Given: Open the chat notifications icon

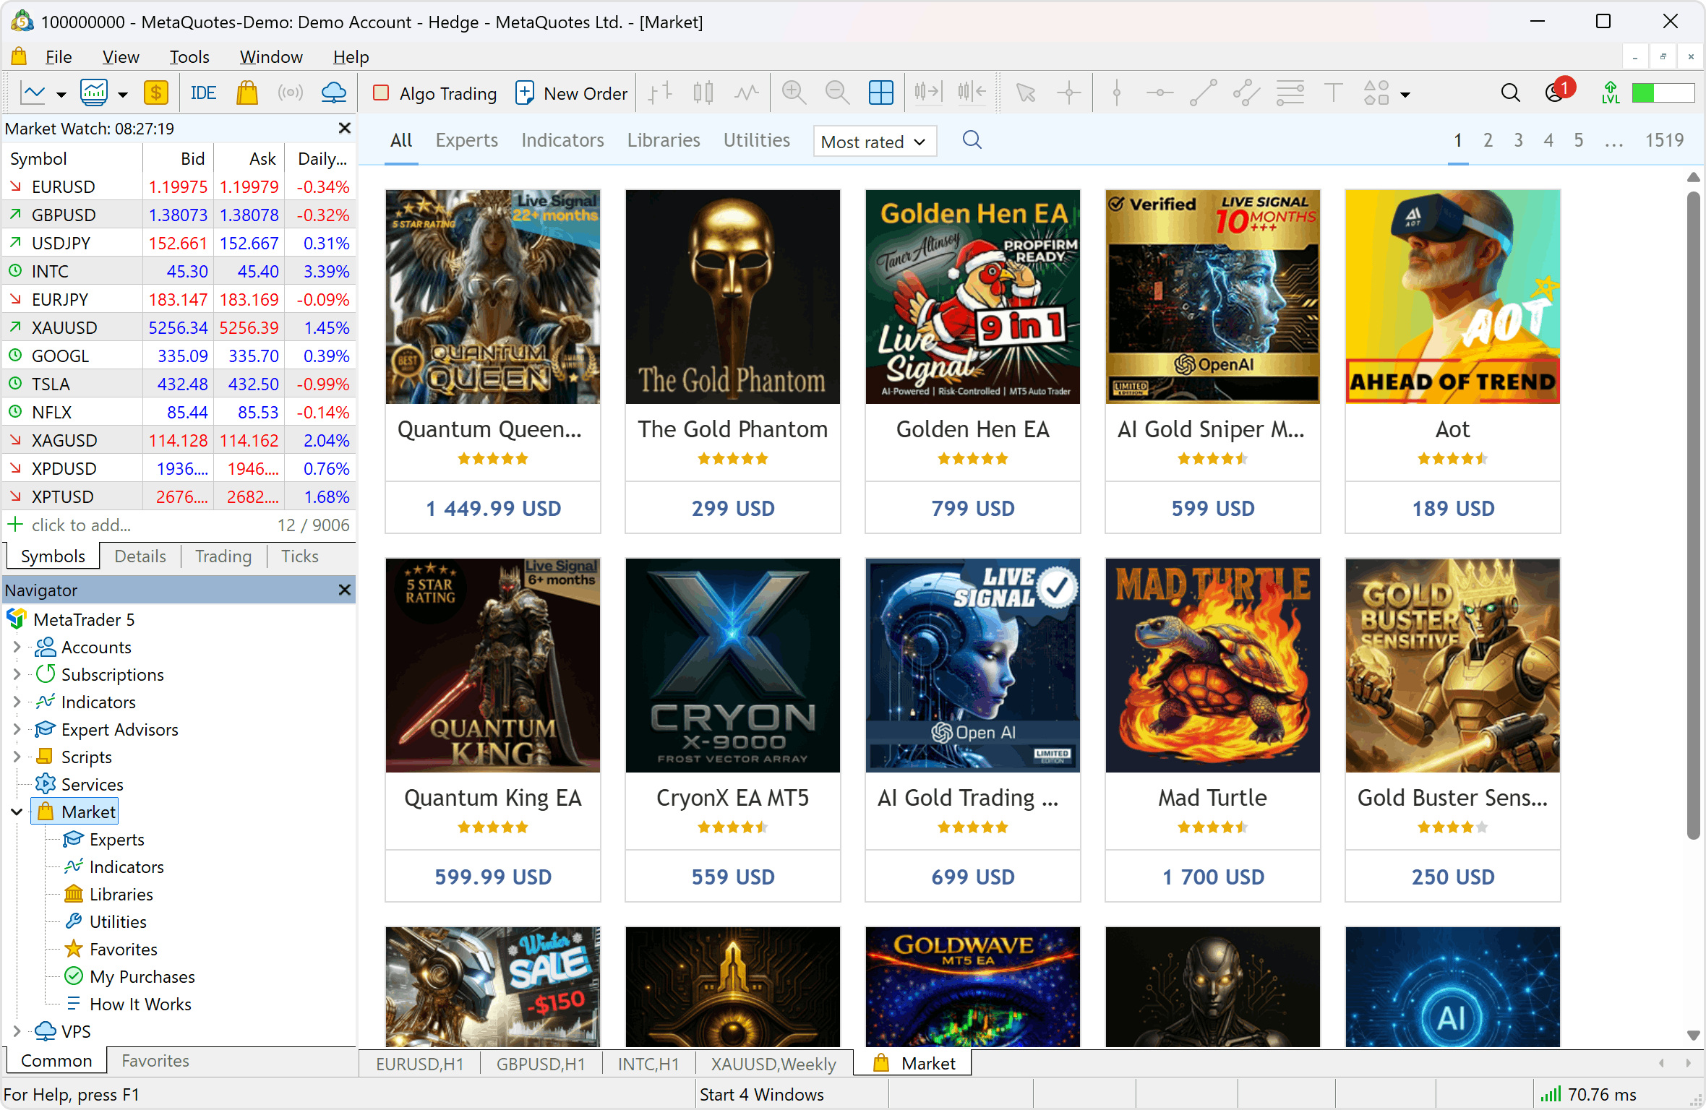Looking at the screenshot, I should pos(1556,93).
